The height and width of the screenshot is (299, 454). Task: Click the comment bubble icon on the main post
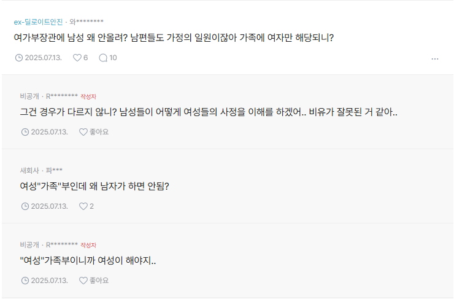103,58
